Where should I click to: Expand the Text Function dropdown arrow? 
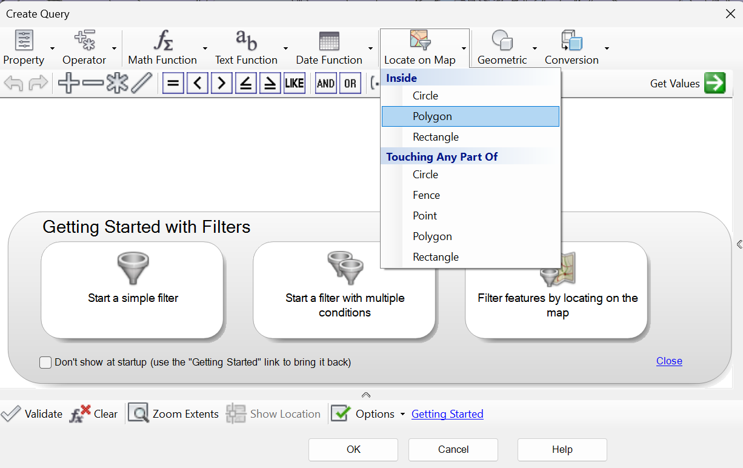coord(285,48)
